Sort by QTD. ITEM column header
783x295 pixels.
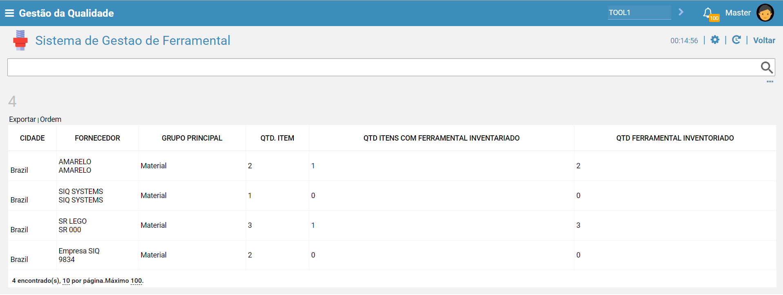[x=277, y=138]
